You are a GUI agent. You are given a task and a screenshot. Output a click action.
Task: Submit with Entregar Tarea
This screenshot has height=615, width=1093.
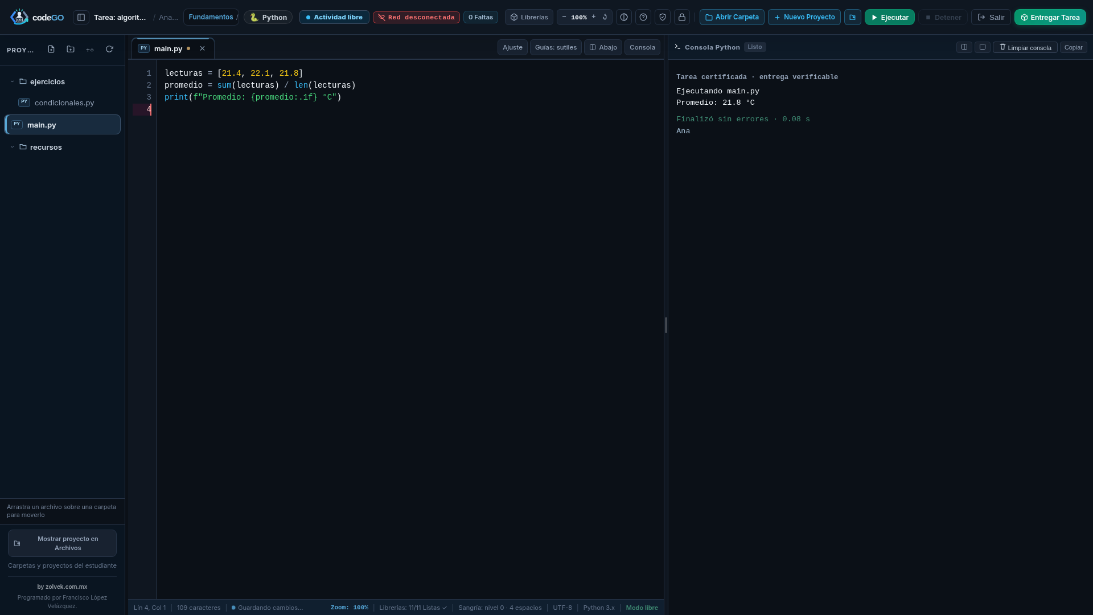tap(1050, 17)
